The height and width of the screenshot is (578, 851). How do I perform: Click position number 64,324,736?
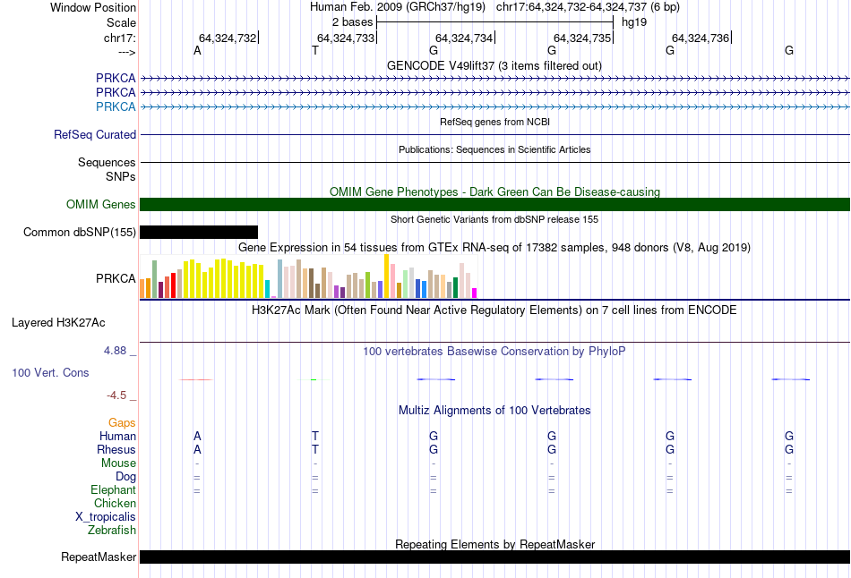[701, 38]
